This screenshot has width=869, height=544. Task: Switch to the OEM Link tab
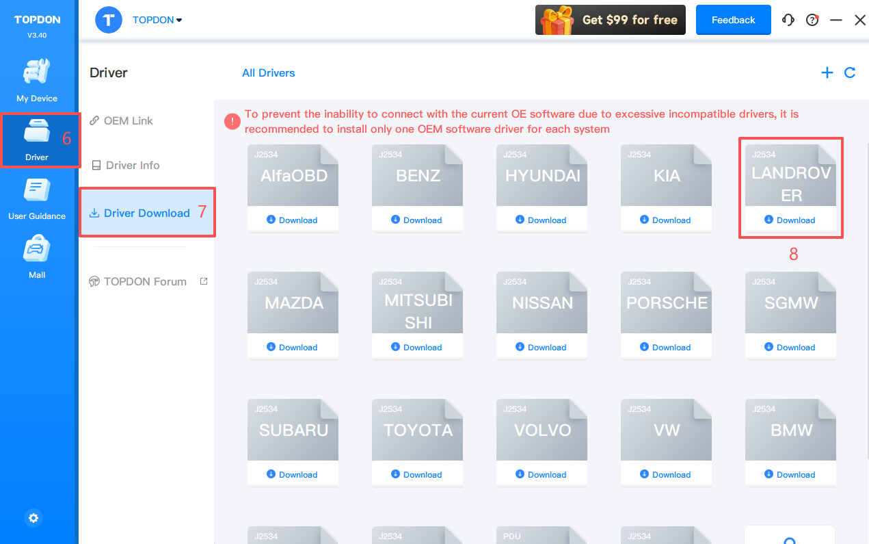[x=128, y=120]
